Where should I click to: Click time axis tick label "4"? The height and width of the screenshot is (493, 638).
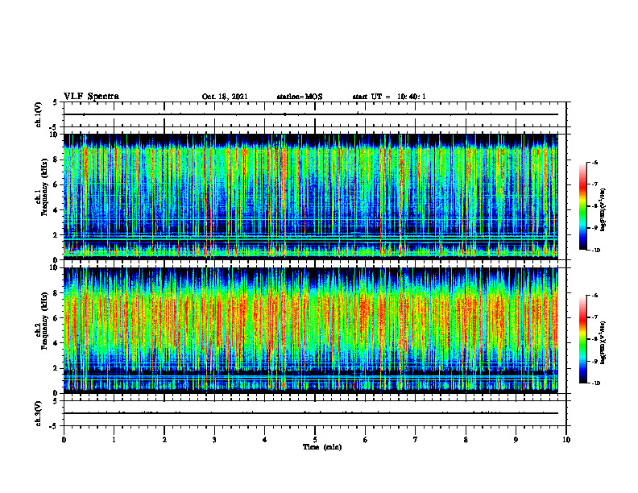point(265,440)
